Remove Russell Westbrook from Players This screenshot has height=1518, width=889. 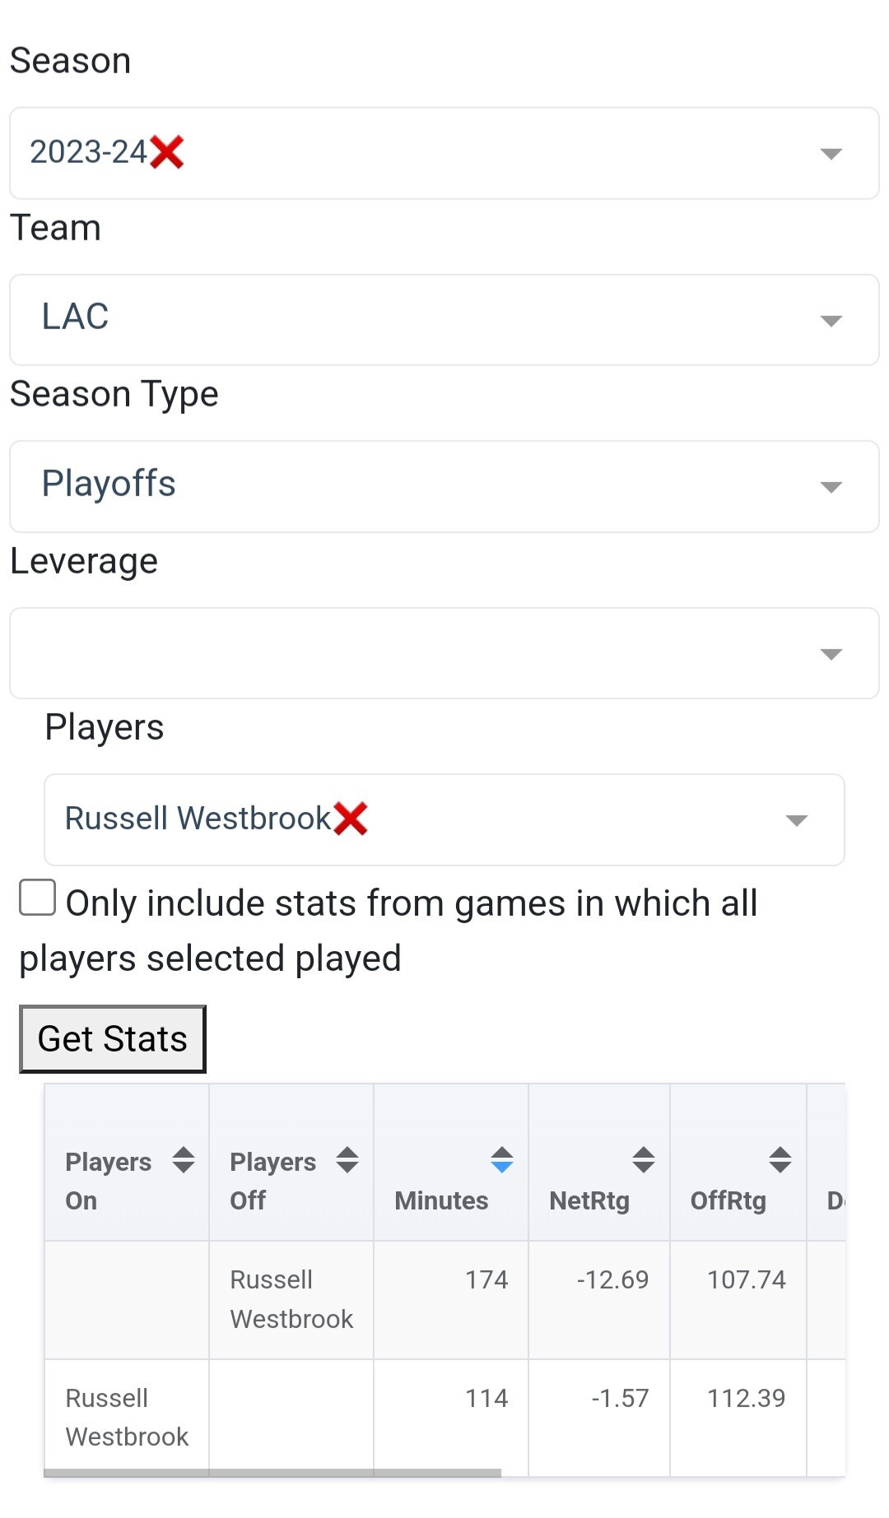(351, 819)
